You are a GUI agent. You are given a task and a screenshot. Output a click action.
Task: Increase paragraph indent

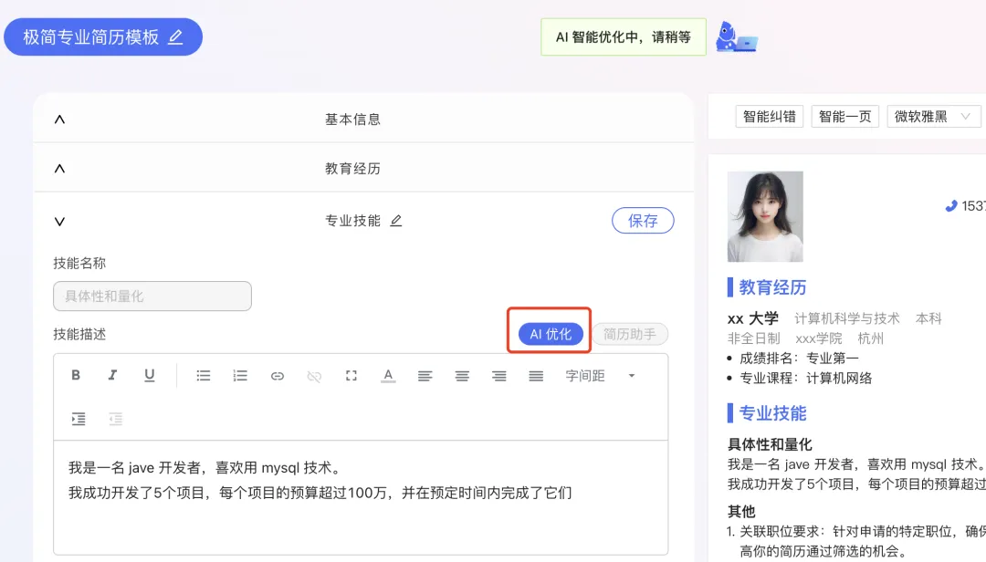point(79,419)
